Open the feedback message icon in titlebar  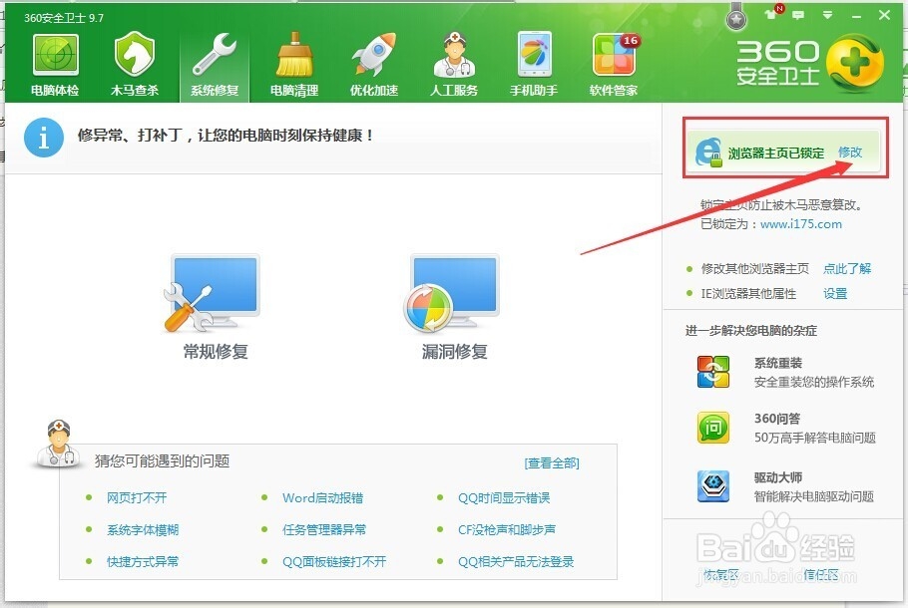(x=796, y=14)
